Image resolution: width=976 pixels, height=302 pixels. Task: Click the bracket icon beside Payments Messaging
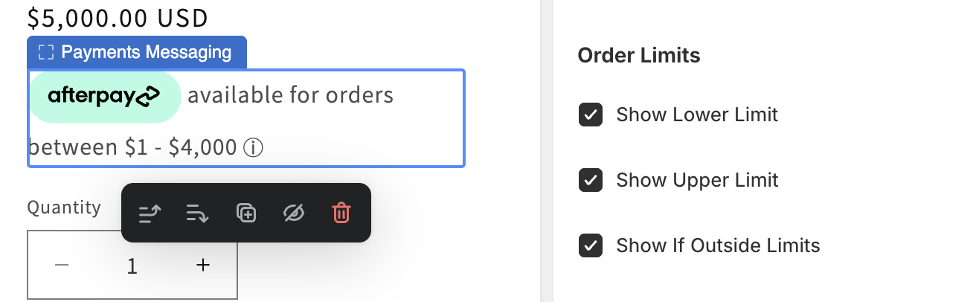pos(46,52)
